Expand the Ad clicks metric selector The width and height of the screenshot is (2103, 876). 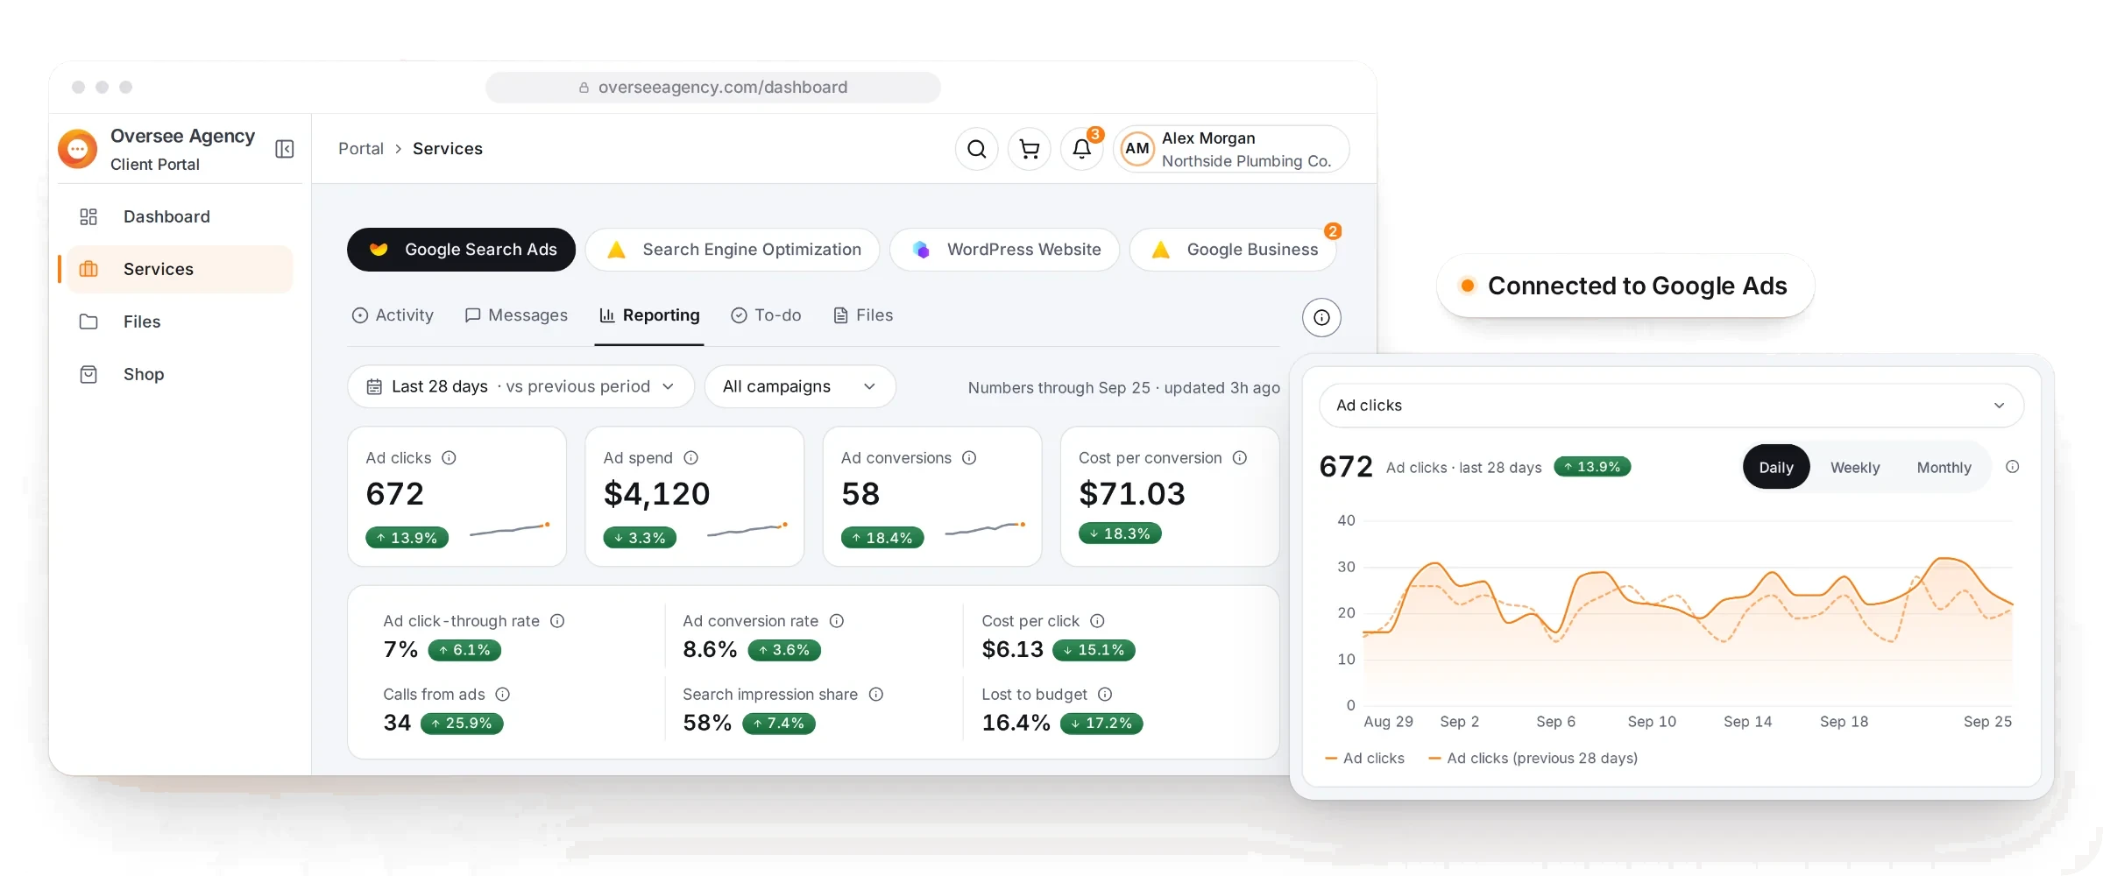pos(1671,406)
